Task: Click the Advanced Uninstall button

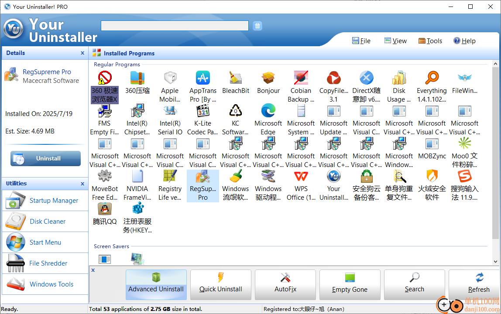Action: tap(156, 285)
